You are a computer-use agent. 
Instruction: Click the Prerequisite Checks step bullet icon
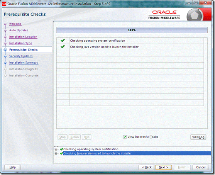click(x=5, y=50)
